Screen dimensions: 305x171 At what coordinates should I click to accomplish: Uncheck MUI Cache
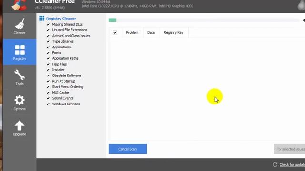pyautogui.click(x=48, y=93)
